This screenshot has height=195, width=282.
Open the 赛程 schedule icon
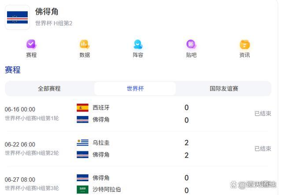(x=31, y=44)
